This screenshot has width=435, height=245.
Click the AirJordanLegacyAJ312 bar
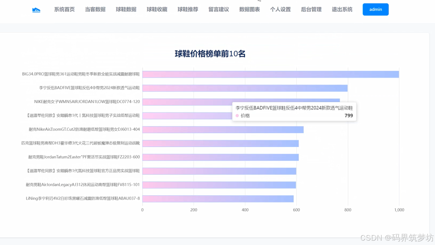click(219, 185)
